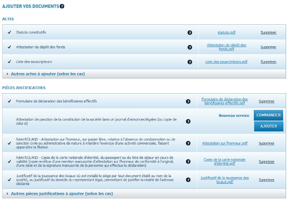Viewport: 289px width, 199px height.
Task: Expand 'Autres actes à ajouter (selon les cas)'
Action: (x=48, y=74)
